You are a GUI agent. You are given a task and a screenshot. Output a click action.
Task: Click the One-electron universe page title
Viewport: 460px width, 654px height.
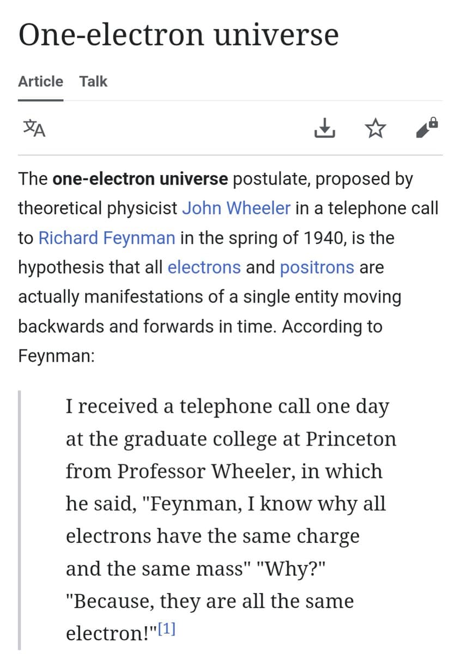tap(178, 35)
